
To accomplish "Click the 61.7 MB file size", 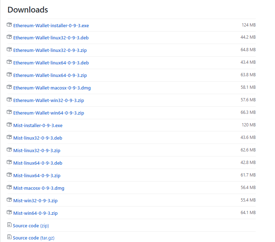I will pyautogui.click(x=248, y=175).
